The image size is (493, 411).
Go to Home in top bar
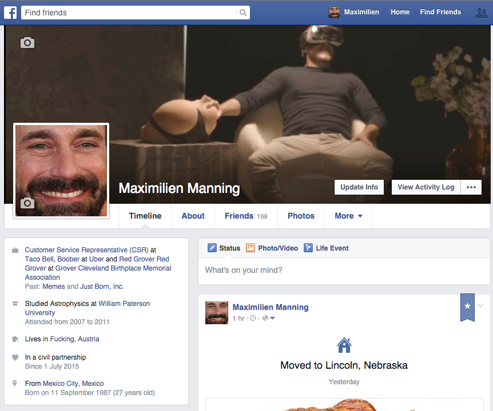point(400,12)
